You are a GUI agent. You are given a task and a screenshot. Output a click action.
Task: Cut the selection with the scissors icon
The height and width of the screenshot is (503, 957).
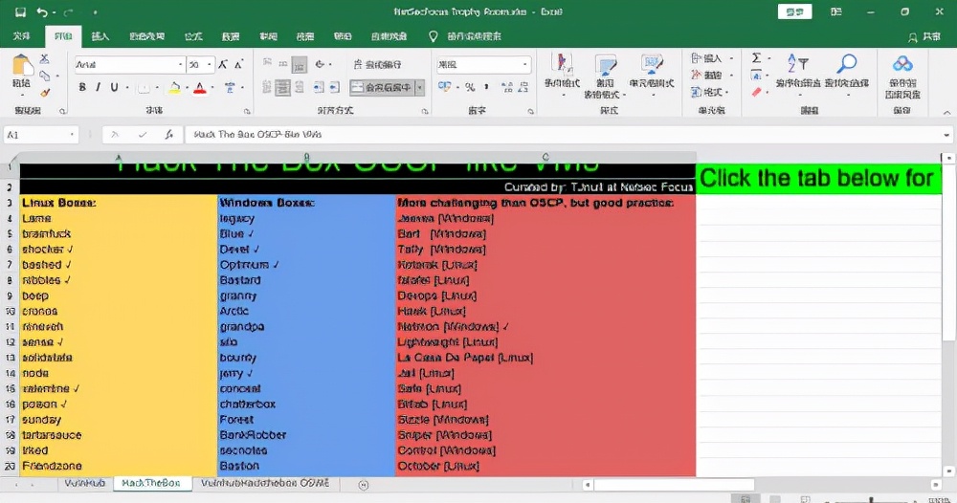[x=45, y=59]
